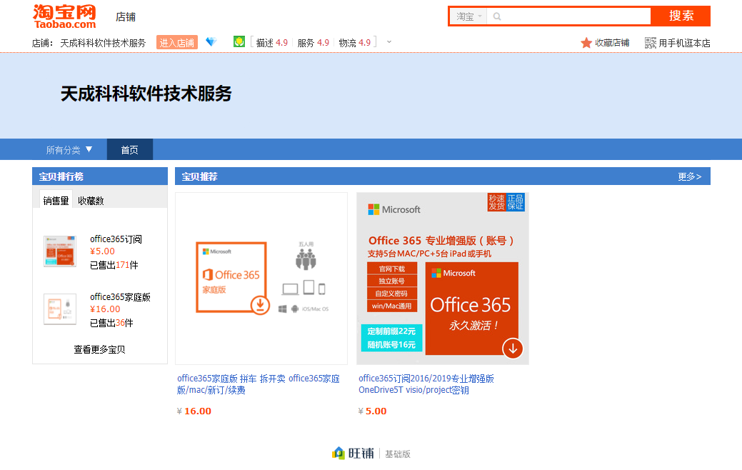Open the 淘宝 search scope dropdown
The width and height of the screenshot is (742, 470).
(x=468, y=16)
